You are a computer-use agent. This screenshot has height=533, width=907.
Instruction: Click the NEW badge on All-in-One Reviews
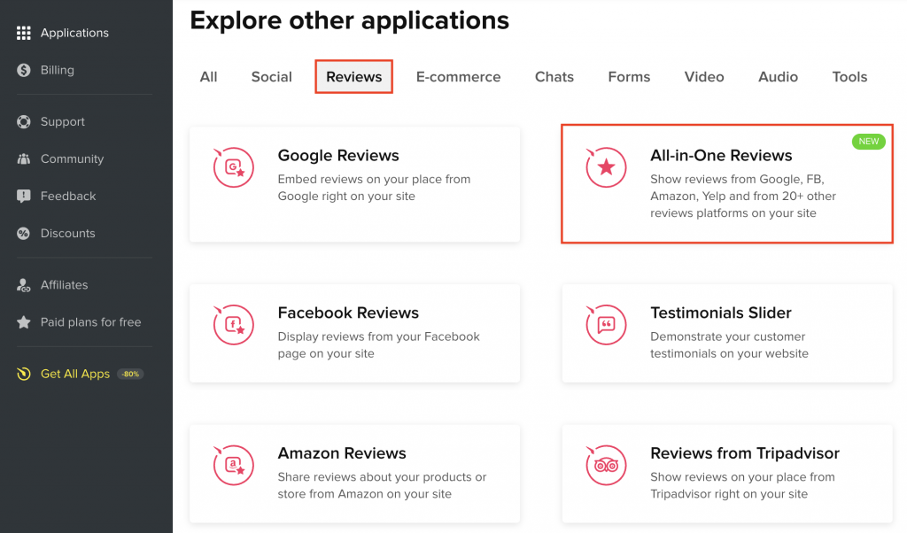pos(868,142)
